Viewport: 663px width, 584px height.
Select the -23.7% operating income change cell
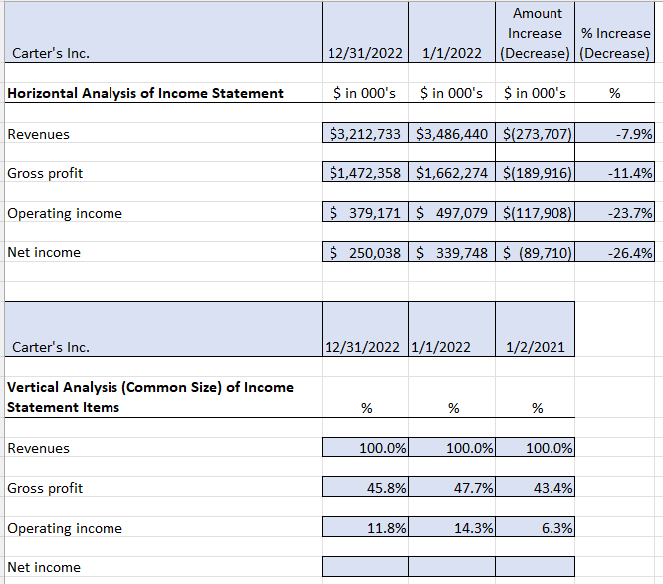pos(614,212)
